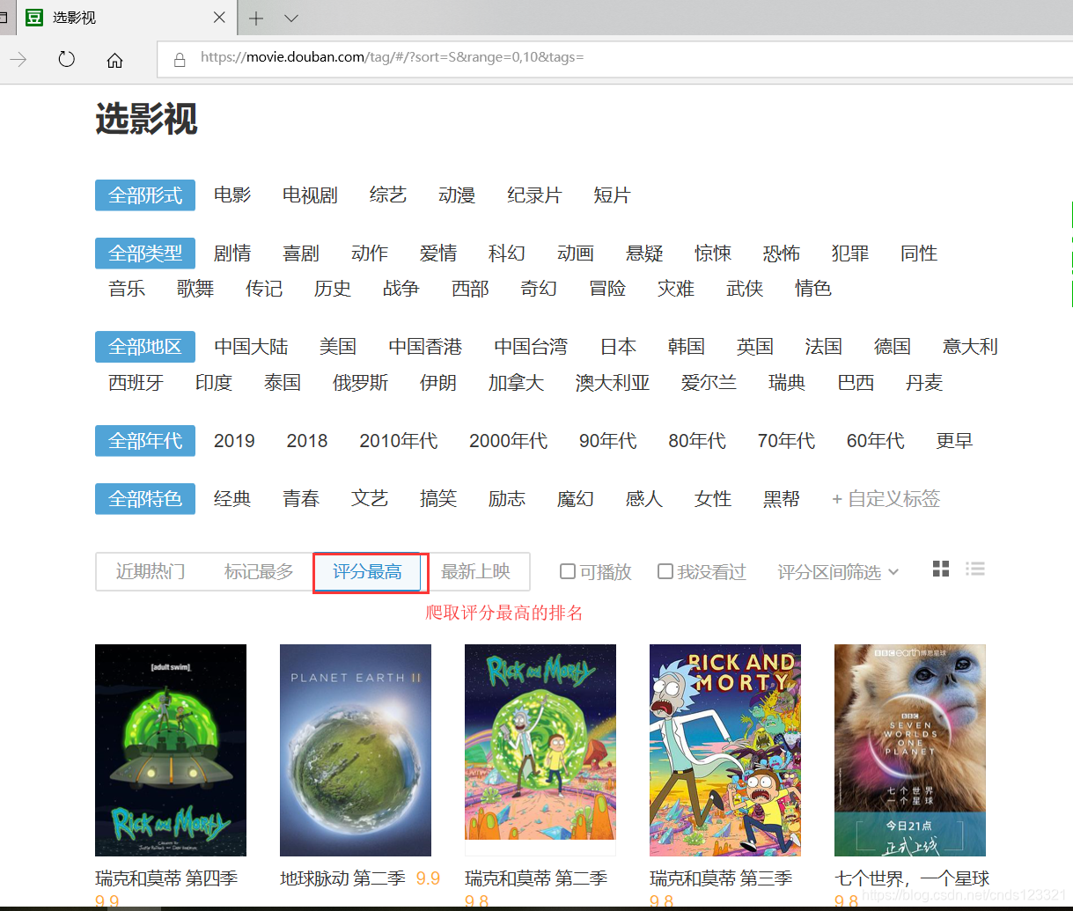Select the 全部类型 filter tag
Viewport: 1073px width, 911px height.
(145, 253)
